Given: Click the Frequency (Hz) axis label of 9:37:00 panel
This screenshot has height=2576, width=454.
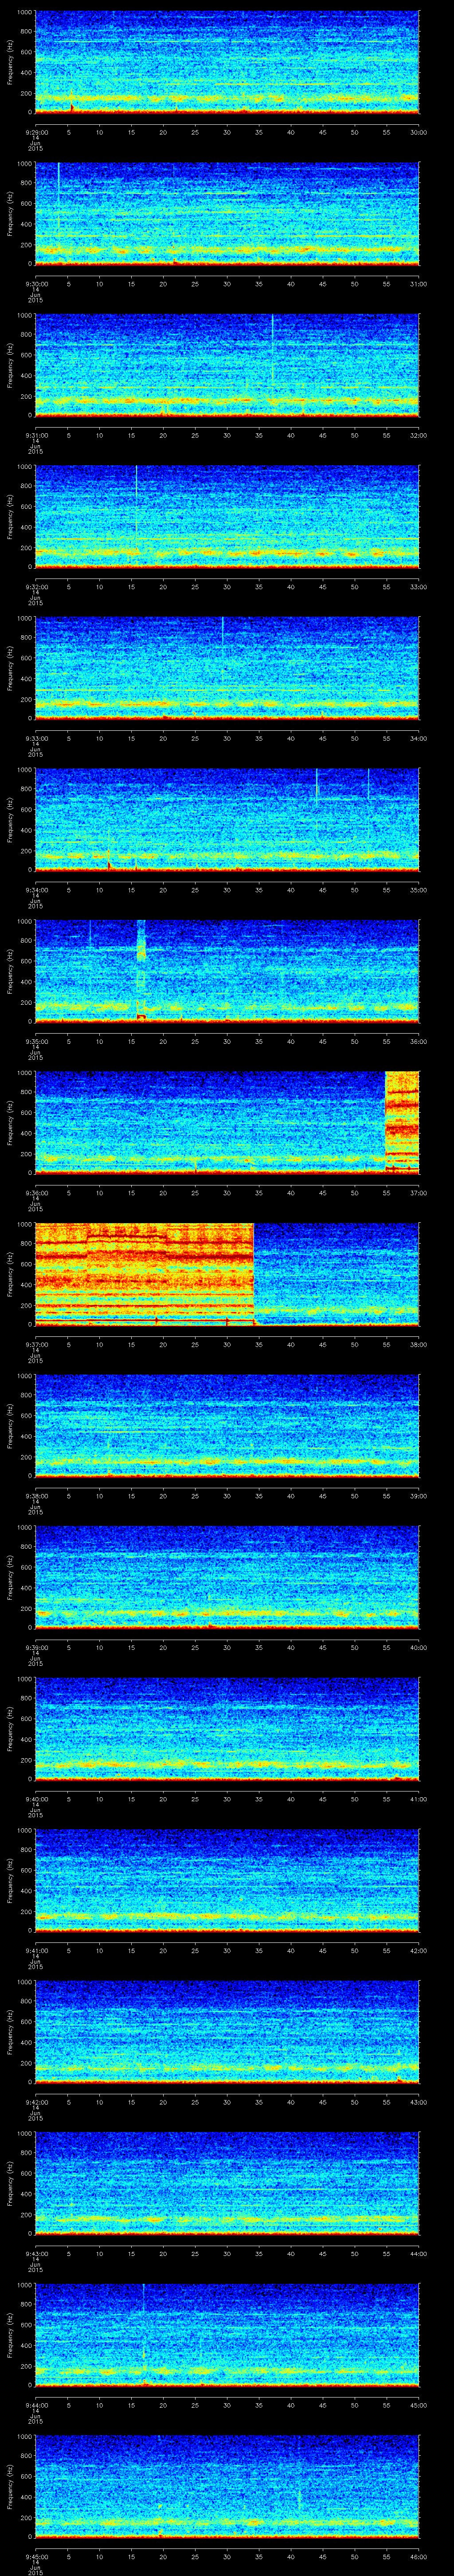Looking at the screenshot, I should pyautogui.click(x=10, y=1275).
